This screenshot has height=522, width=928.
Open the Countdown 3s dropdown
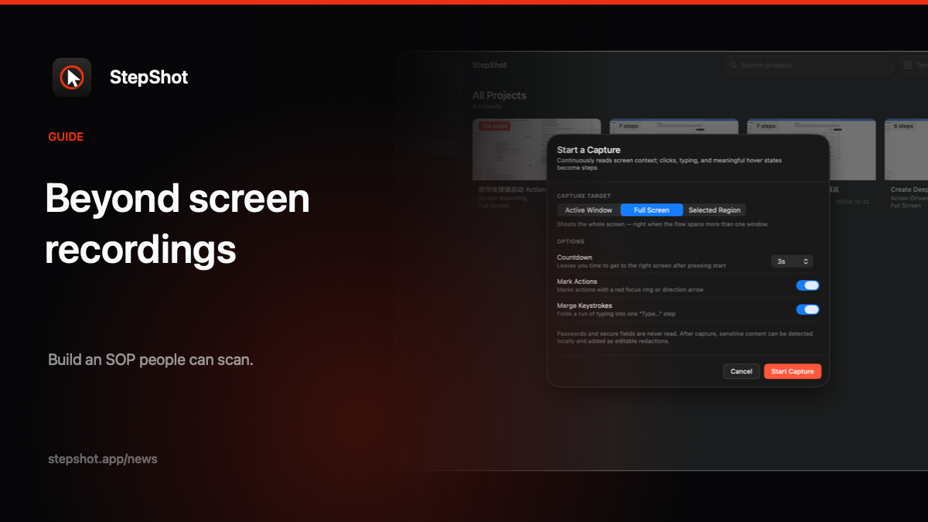(x=792, y=261)
